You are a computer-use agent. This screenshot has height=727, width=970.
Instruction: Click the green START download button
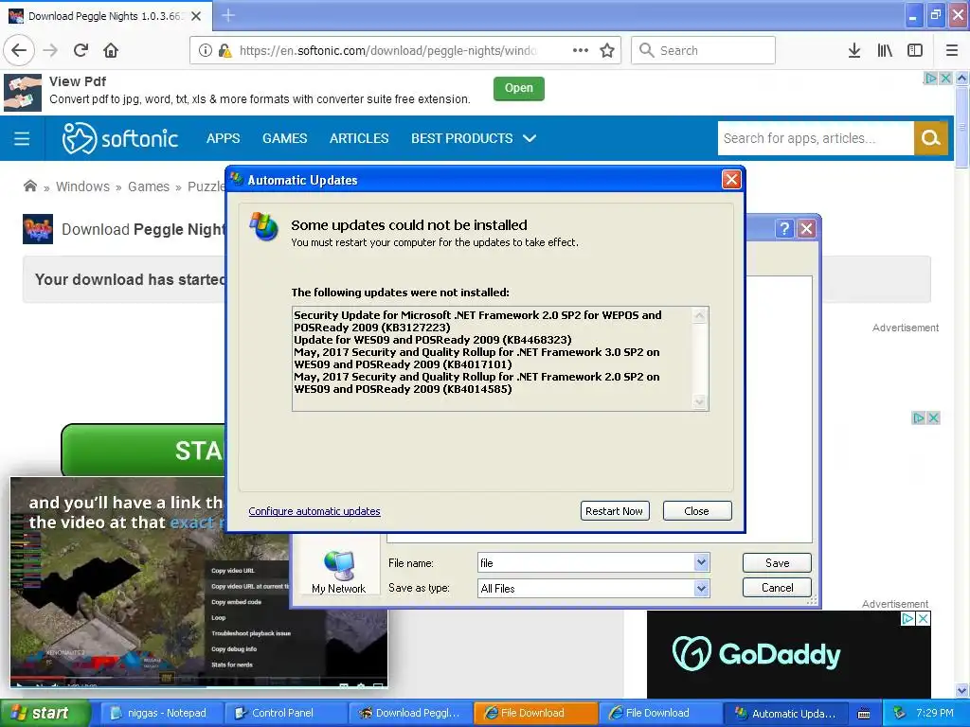coord(144,450)
